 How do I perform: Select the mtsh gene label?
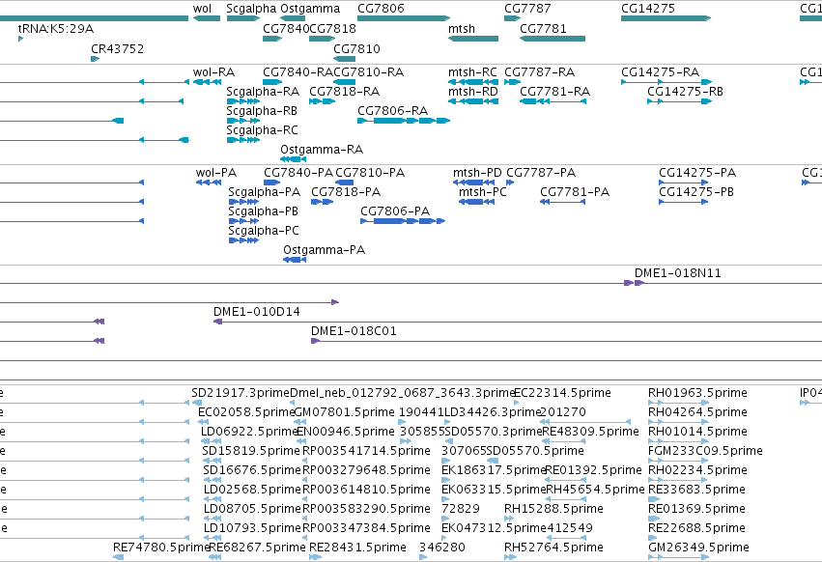coord(462,29)
